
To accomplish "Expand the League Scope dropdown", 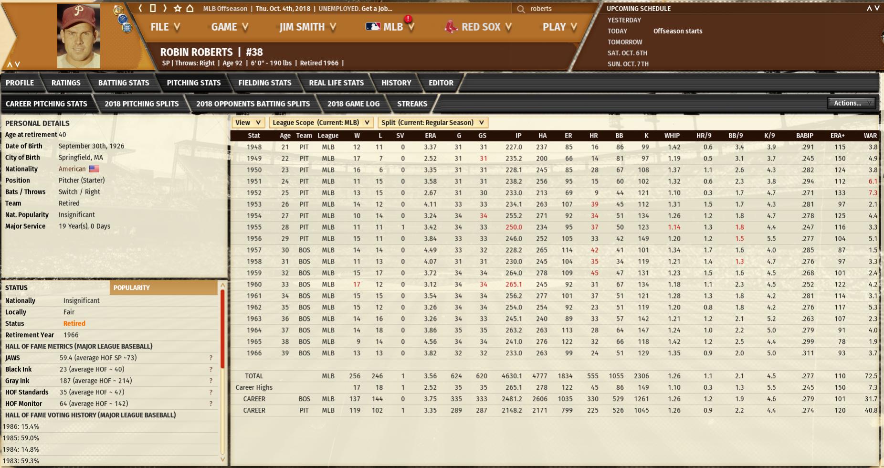I will tap(321, 123).
